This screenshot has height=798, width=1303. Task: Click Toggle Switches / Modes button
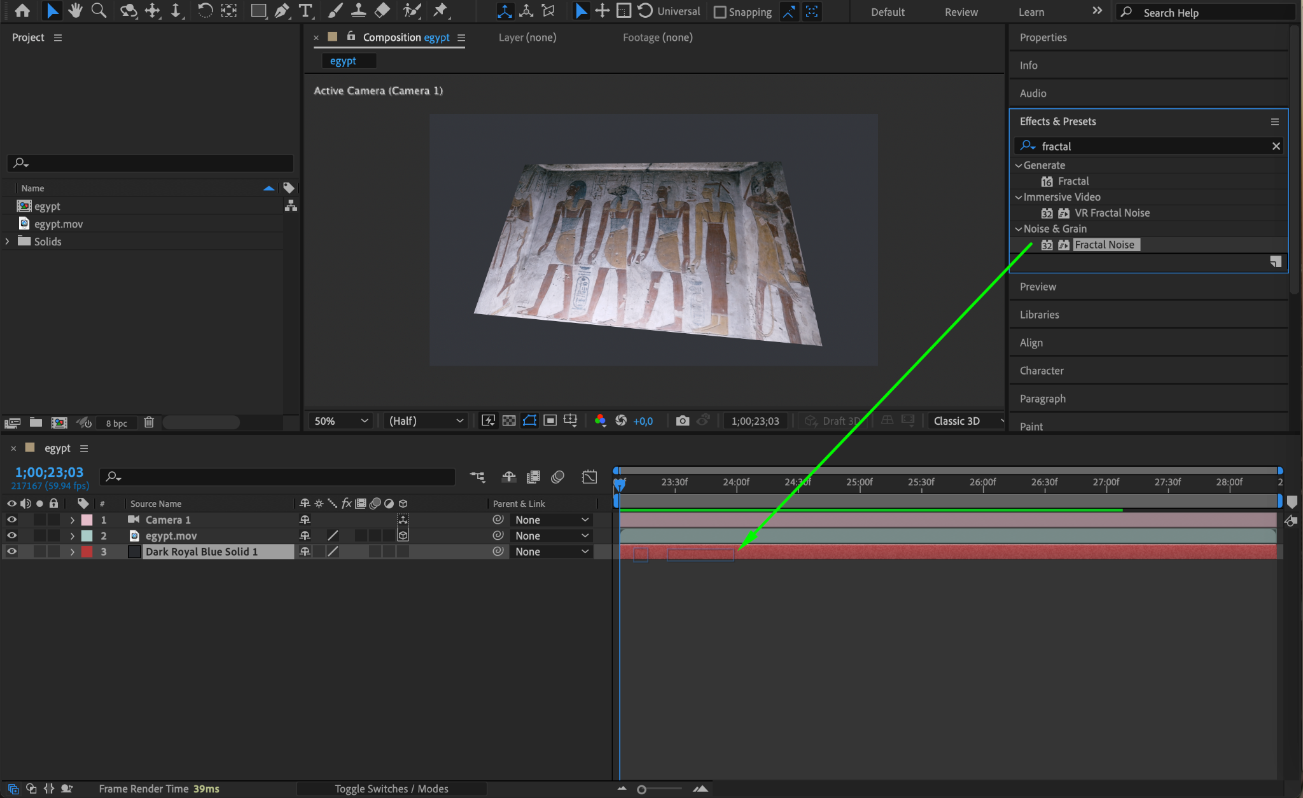click(391, 788)
